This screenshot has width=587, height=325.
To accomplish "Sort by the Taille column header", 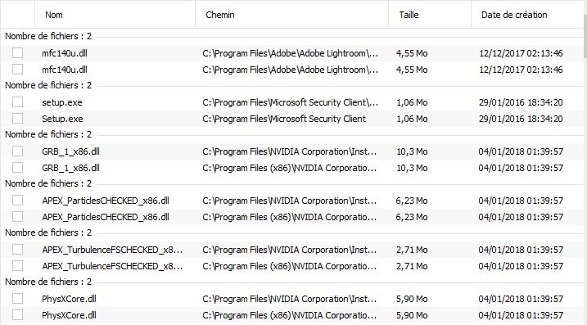I will pyautogui.click(x=430, y=15).
